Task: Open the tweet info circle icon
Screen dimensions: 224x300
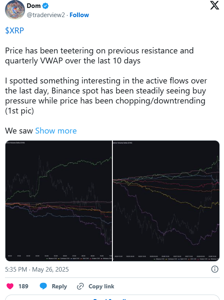Action: tap(215, 269)
